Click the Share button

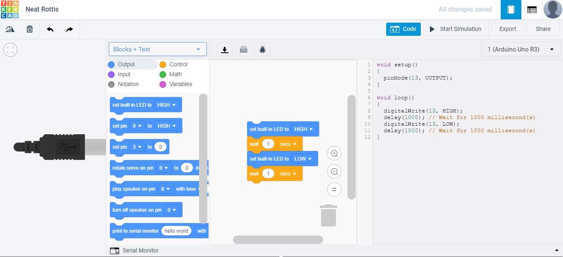click(543, 29)
